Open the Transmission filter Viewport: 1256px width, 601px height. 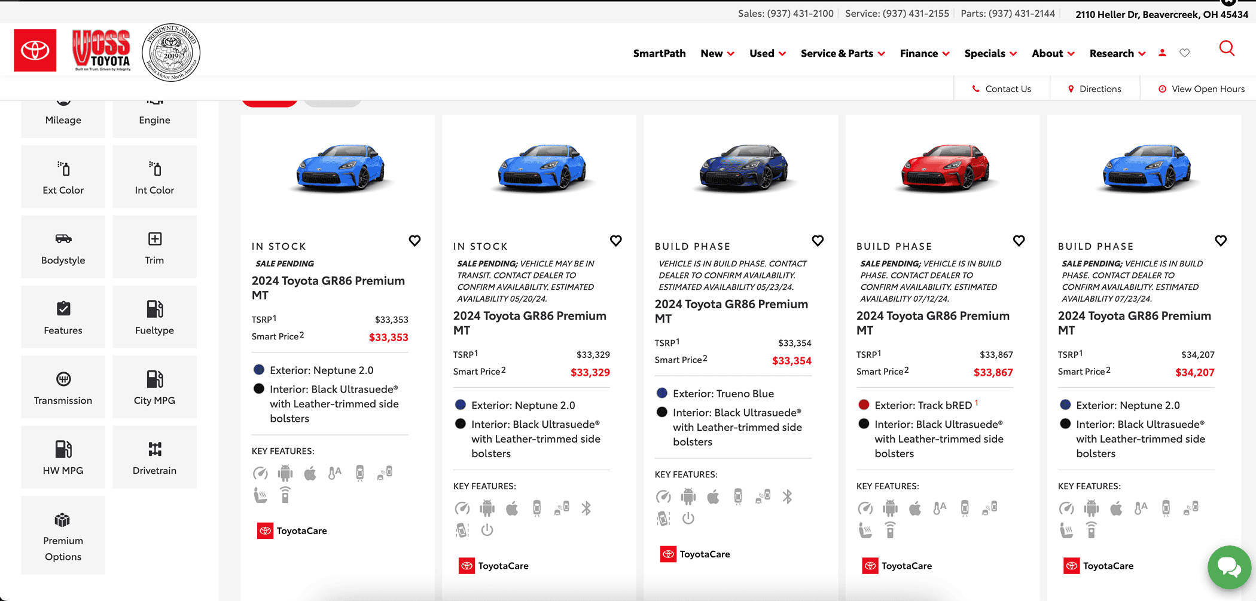[63, 387]
